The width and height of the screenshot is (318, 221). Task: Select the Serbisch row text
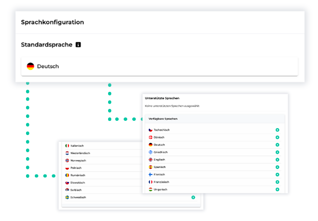(76, 190)
